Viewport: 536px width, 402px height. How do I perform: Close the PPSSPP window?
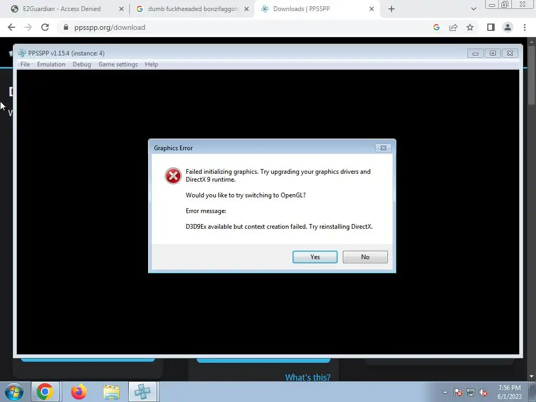tap(510, 53)
